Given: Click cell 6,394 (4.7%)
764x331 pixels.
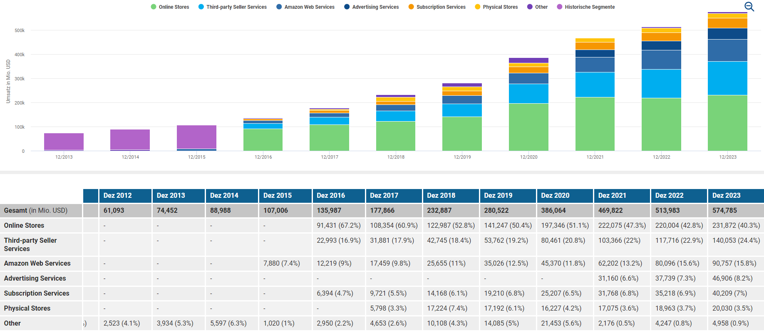Looking at the screenshot, I should point(335,294).
